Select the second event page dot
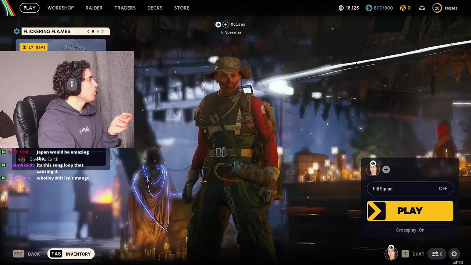 click(98, 31)
